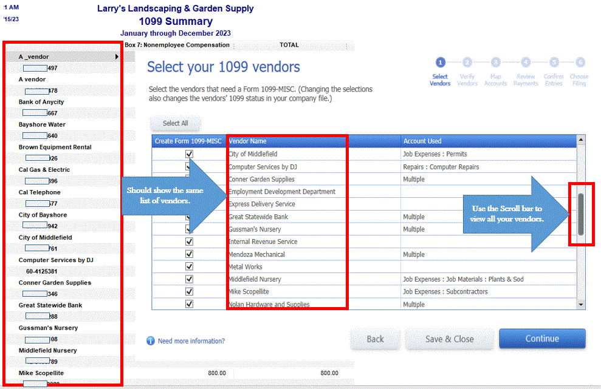Click Job Expenses : Permits account cell
The image size is (601, 389).
tap(434, 154)
